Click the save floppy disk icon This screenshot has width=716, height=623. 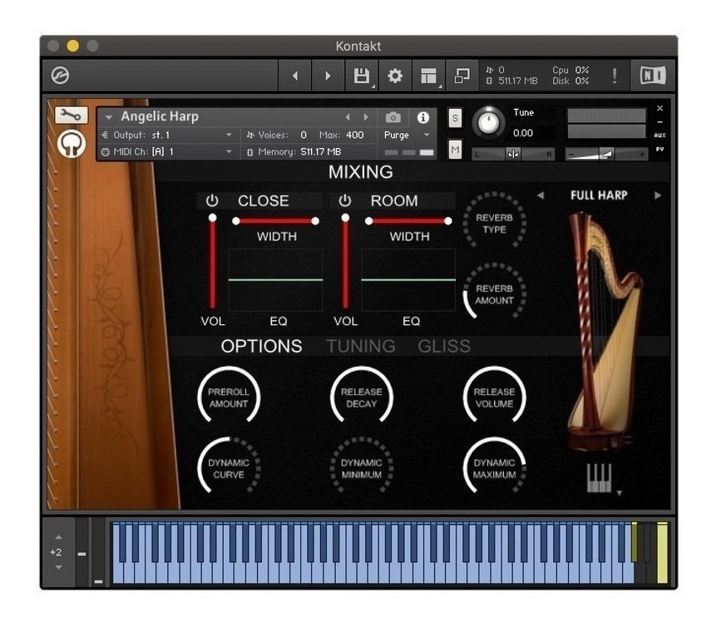tap(361, 76)
